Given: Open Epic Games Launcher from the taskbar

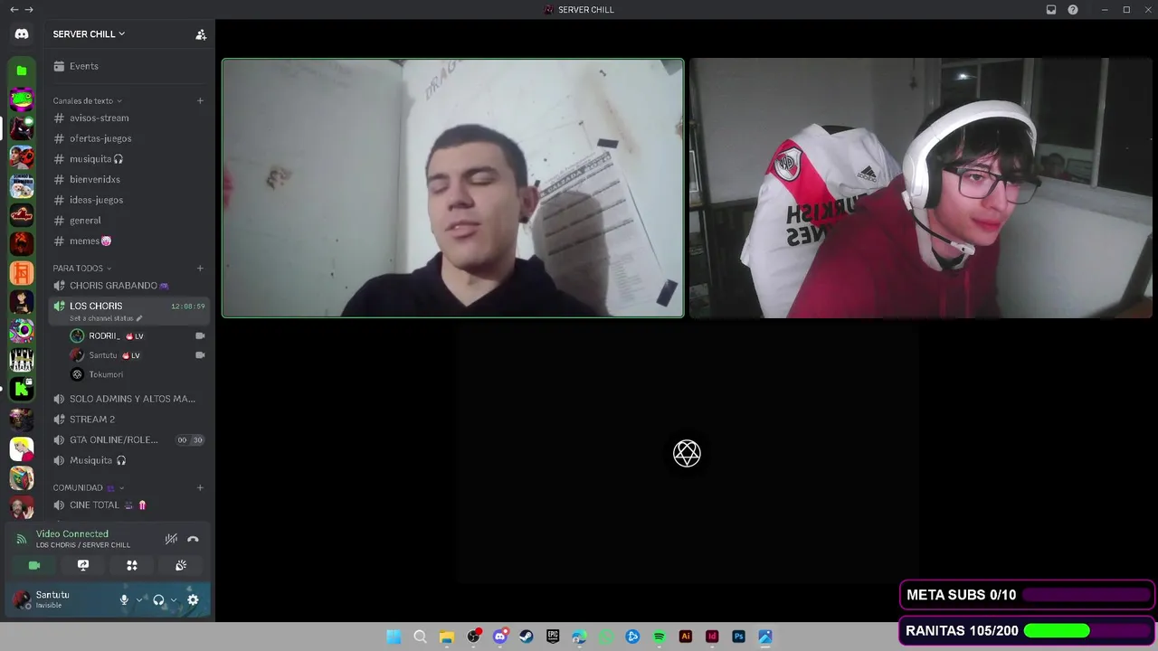Looking at the screenshot, I should pyautogui.click(x=553, y=637).
